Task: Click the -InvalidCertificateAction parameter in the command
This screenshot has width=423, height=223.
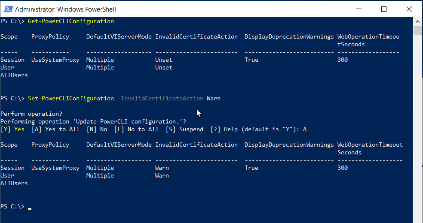Action: pyautogui.click(x=160, y=98)
